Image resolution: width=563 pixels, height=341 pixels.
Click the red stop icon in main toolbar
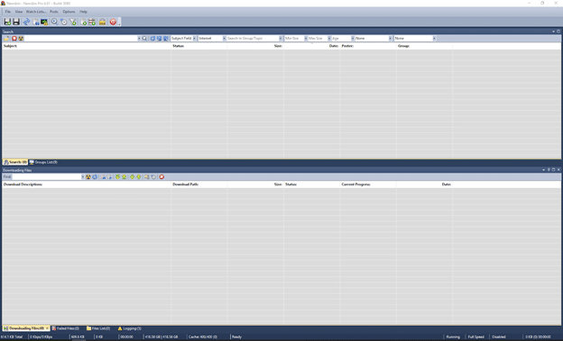pos(113,22)
